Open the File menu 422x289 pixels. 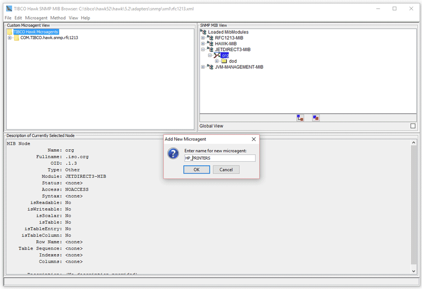8,18
